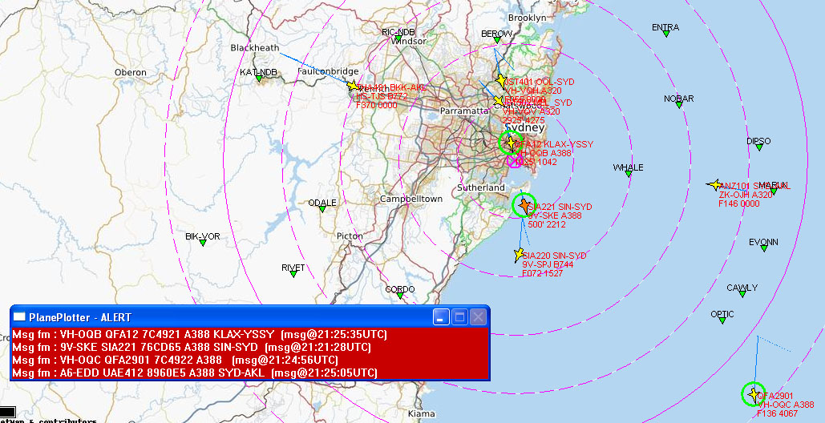Viewport: 825px width, 423px height.
Task: Select the BEROW waypoint triangle
Action: tap(497, 41)
